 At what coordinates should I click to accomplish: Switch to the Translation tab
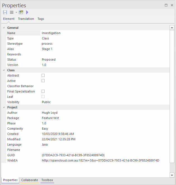[x=26, y=19]
